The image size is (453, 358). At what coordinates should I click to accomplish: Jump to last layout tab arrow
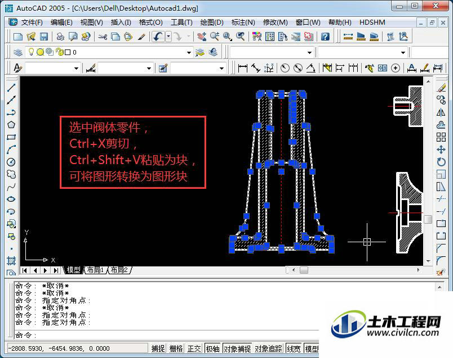pos(56,270)
